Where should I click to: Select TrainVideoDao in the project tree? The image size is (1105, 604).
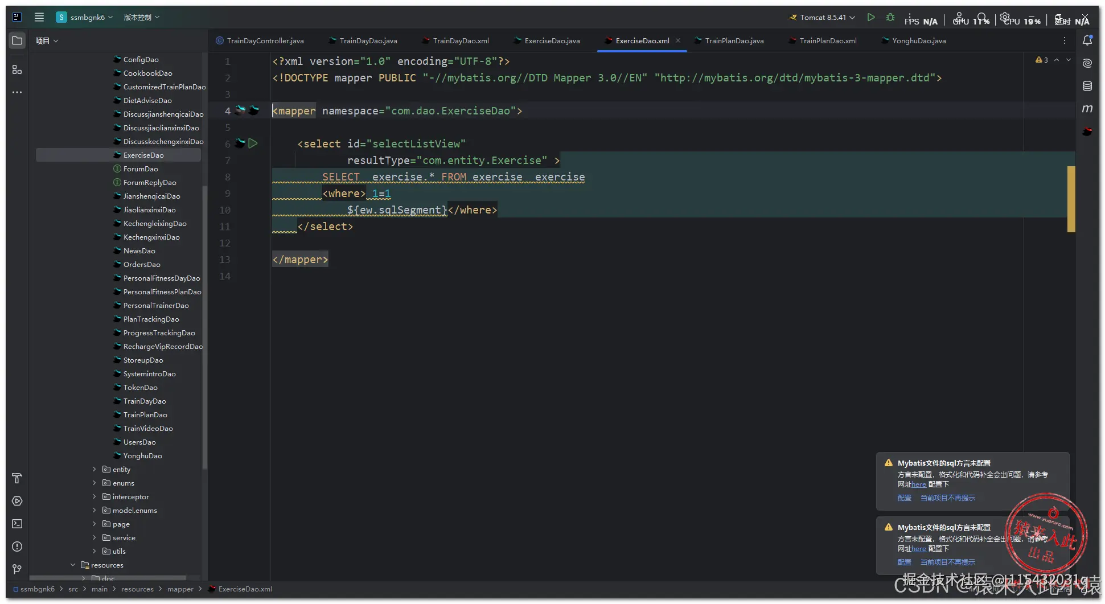pyautogui.click(x=148, y=429)
